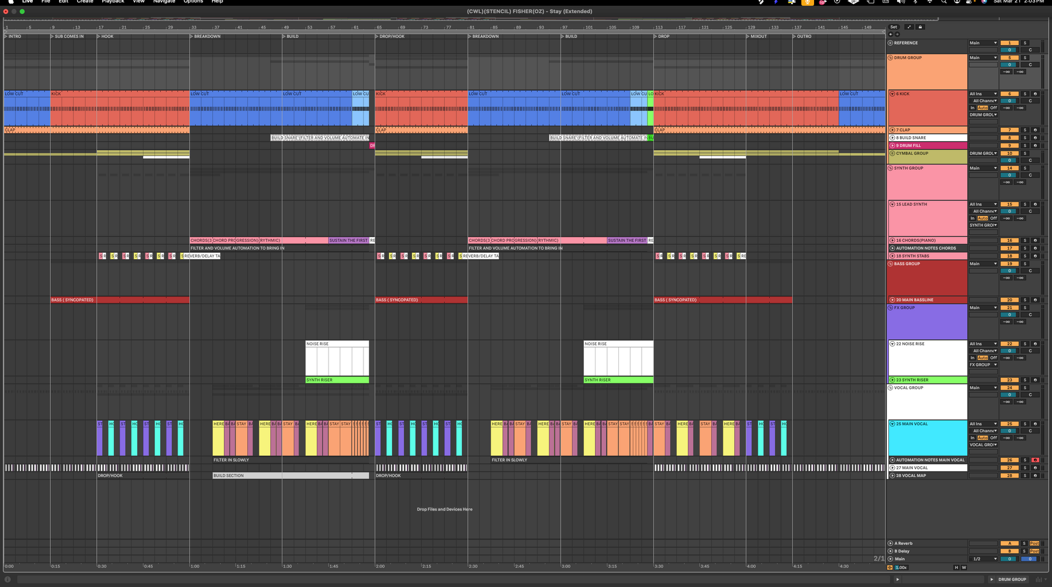The height and width of the screenshot is (587, 1052).
Task: Unfold the 18 SYNTH STABS track
Action: coord(892,256)
